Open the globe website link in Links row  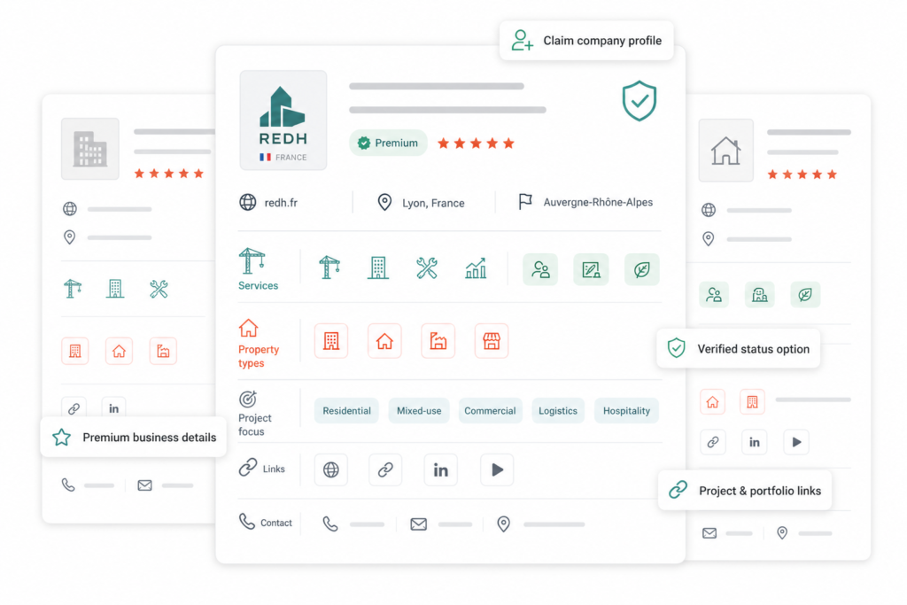click(x=331, y=469)
